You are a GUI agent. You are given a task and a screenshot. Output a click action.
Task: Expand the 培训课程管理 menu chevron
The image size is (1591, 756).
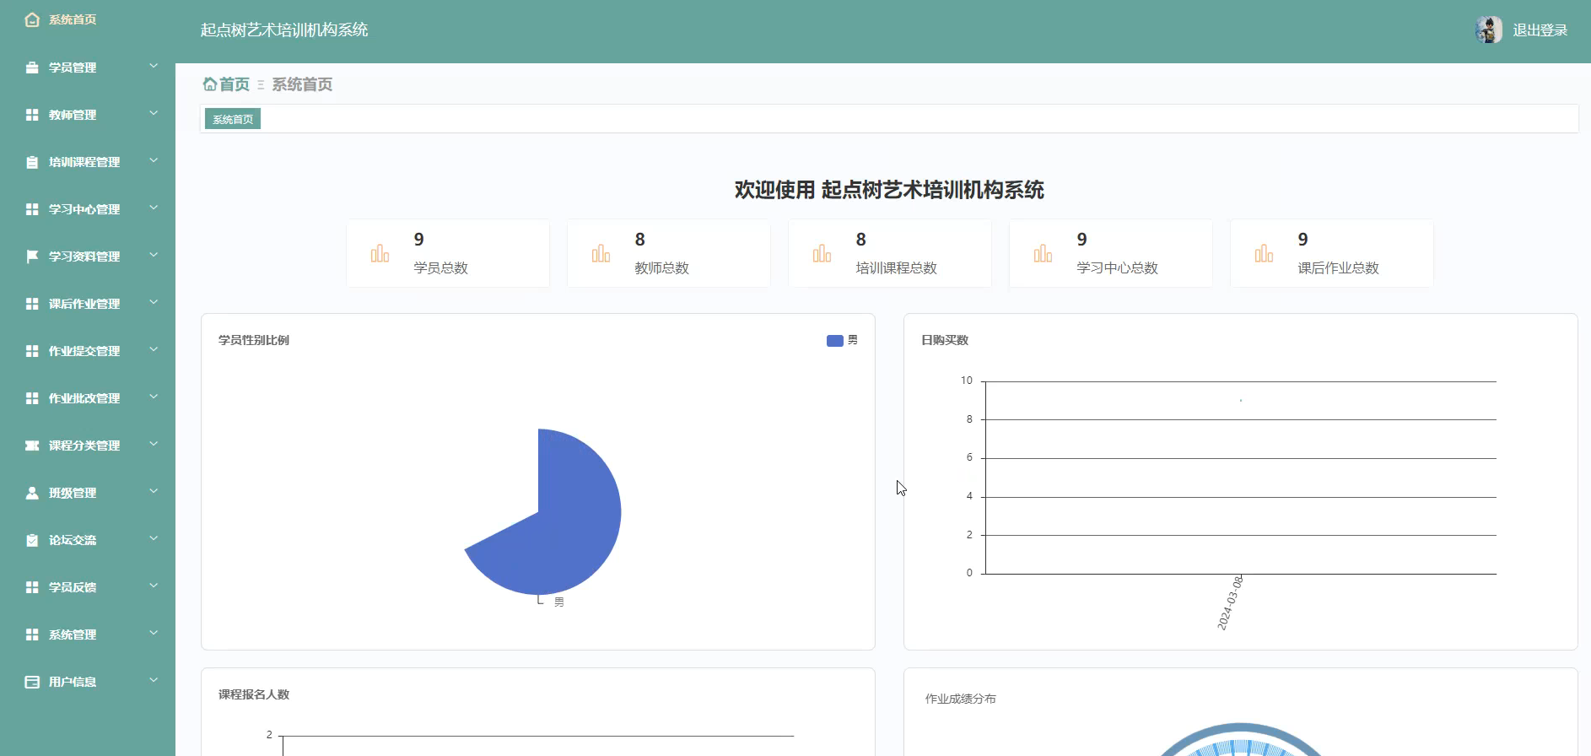coord(154,160)
